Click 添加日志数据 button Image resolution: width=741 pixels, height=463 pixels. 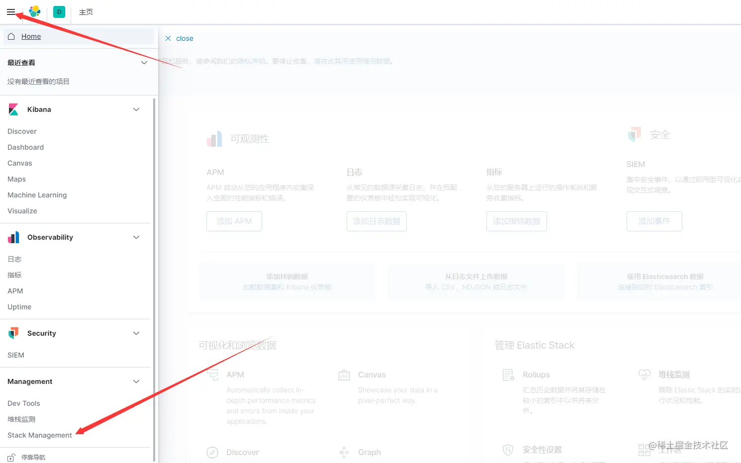(376, 221)
